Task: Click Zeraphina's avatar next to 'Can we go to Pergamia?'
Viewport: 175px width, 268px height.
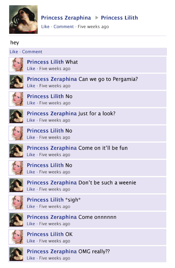Action: pos(16,82)
